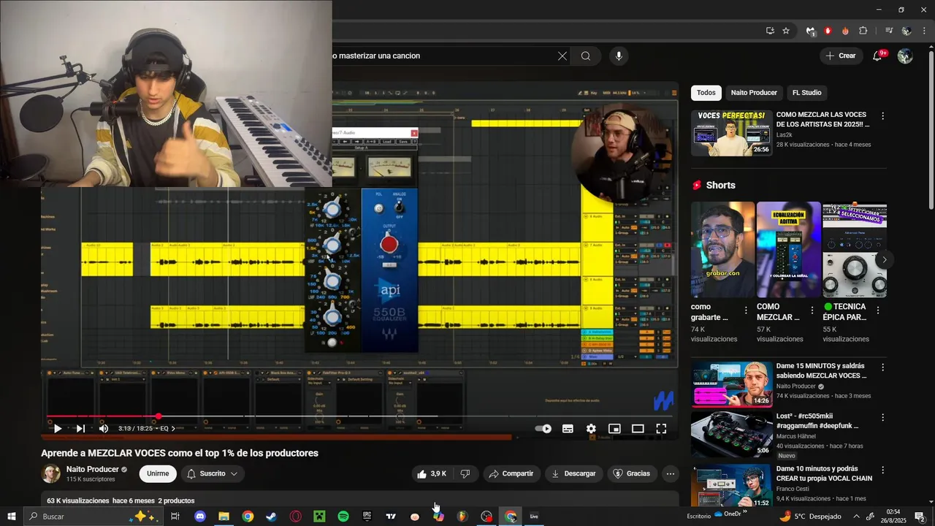The height and width of the screenshot is (526, 935).
Task: Click the Descargar button
Action: point(574,473)
